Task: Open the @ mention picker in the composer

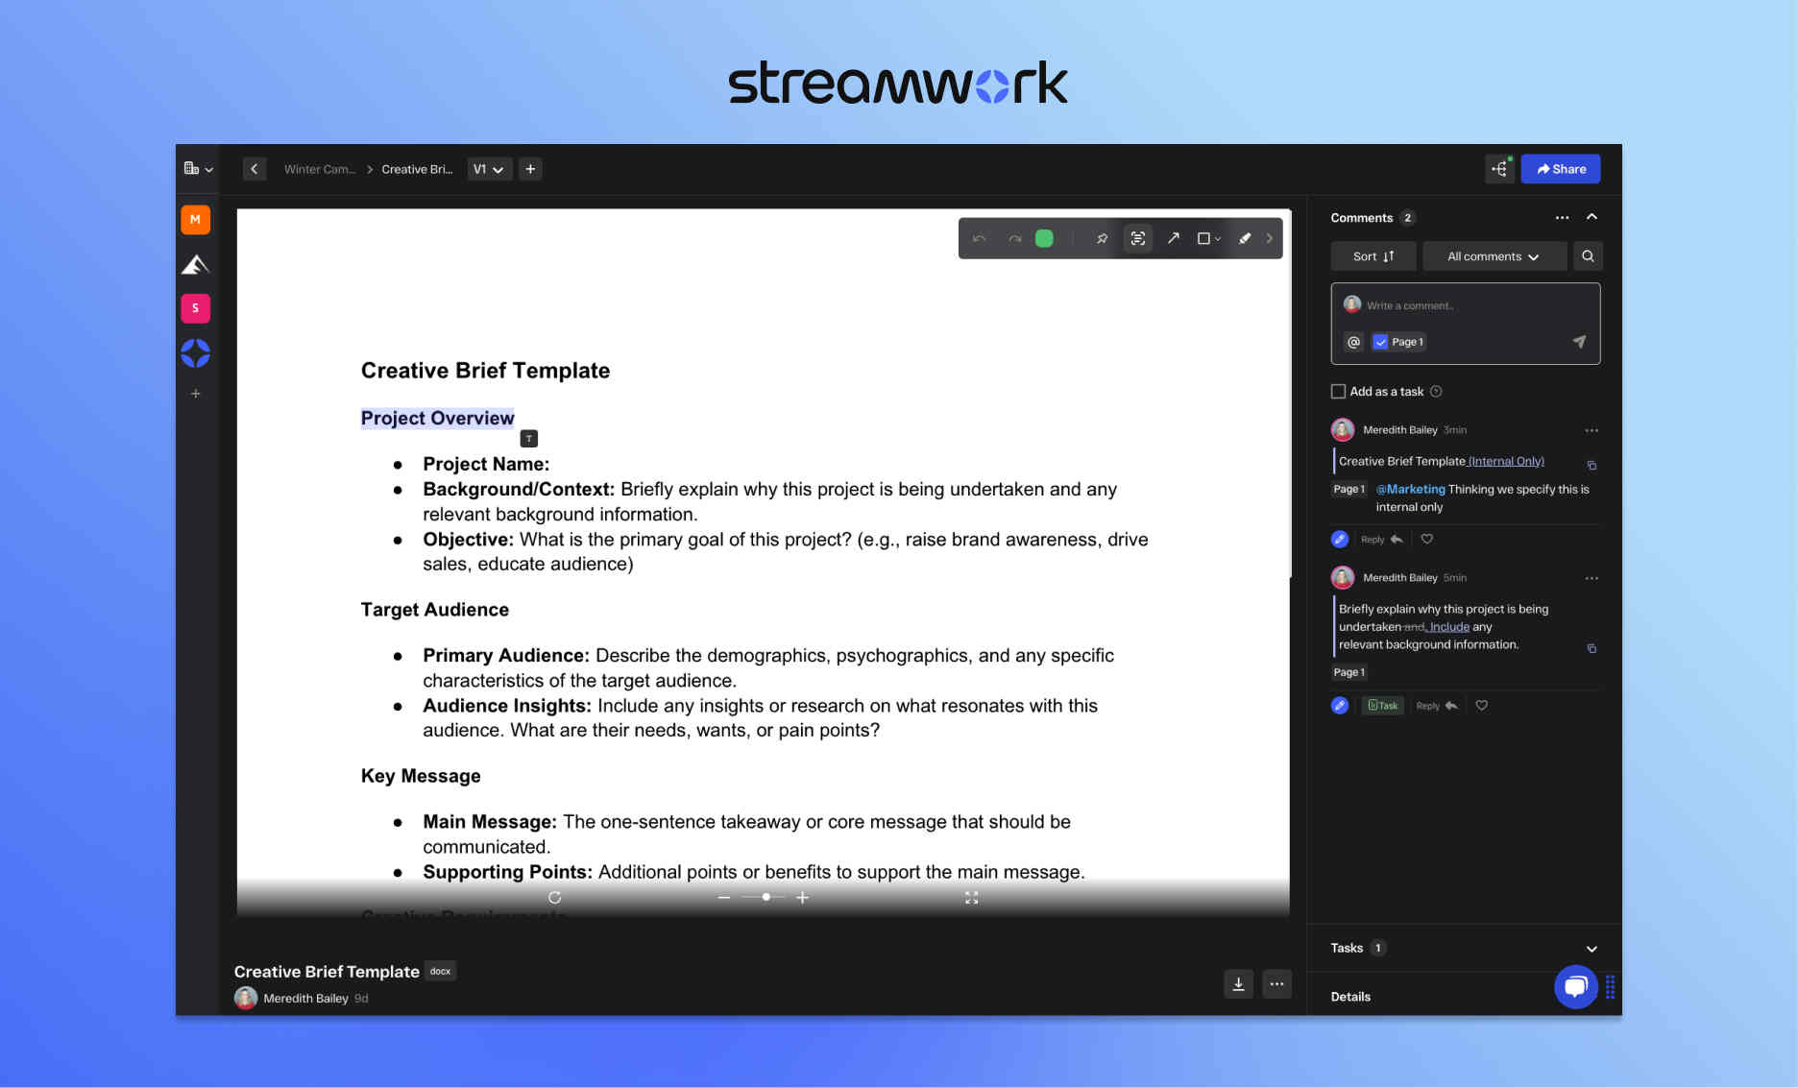Action: pos(1353,341)
